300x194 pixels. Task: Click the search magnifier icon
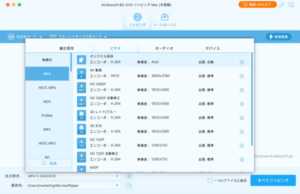click(44, 163)
